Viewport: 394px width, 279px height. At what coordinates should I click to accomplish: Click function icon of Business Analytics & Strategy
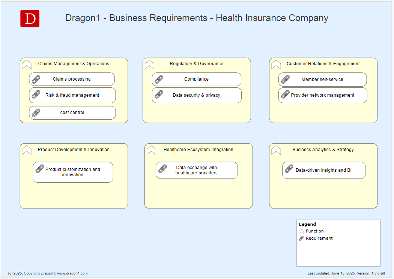tap(276, 150)
